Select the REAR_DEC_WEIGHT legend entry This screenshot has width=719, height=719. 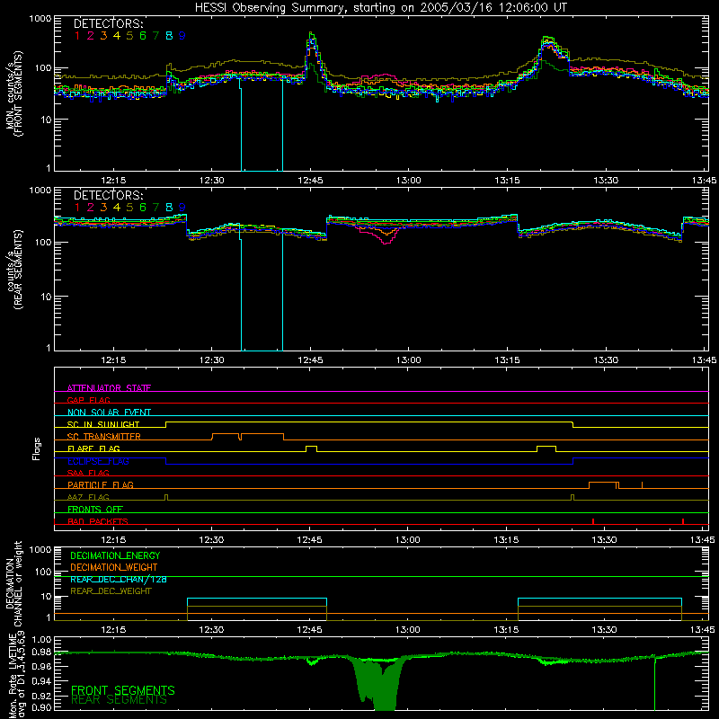click(111, 591)
